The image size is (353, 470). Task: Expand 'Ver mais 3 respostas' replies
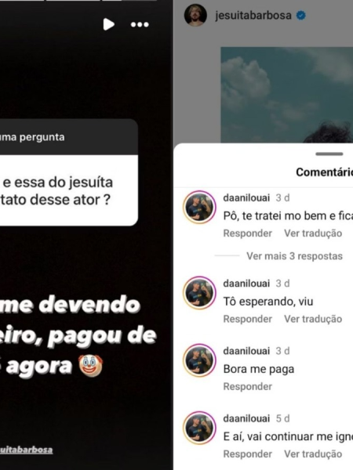(294, 256)
